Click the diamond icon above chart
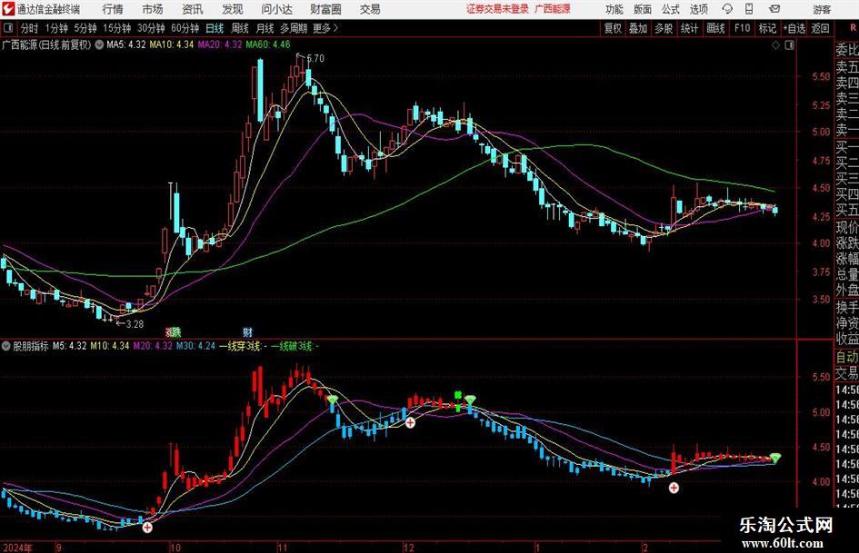This screenshot has width=859, height=553. [x=775, y=45]
